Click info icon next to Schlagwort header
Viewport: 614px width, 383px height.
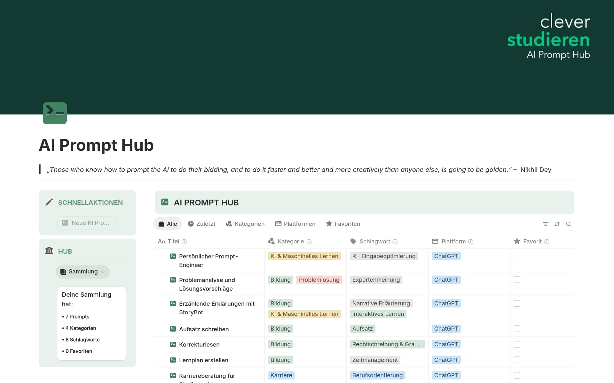coord(395,242)
